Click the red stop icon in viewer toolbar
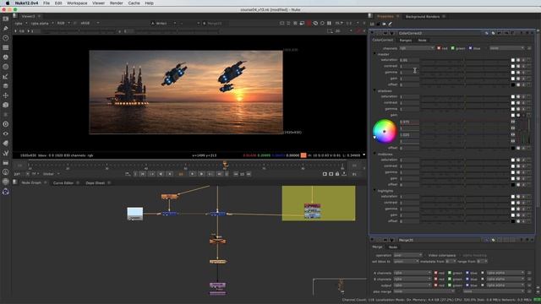541x304 pixels. 309,23
